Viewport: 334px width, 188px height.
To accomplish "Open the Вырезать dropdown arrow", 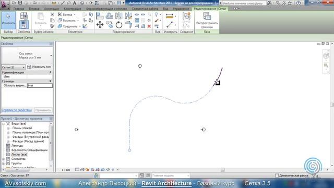I will (78, 20).
